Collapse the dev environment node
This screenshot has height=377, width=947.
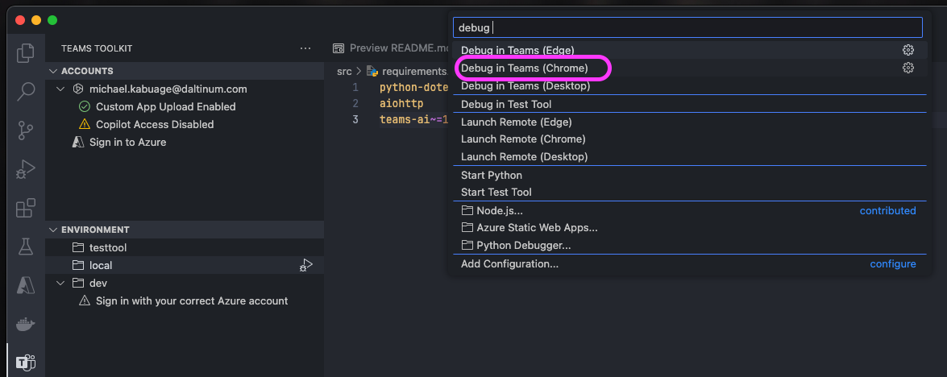60,283
